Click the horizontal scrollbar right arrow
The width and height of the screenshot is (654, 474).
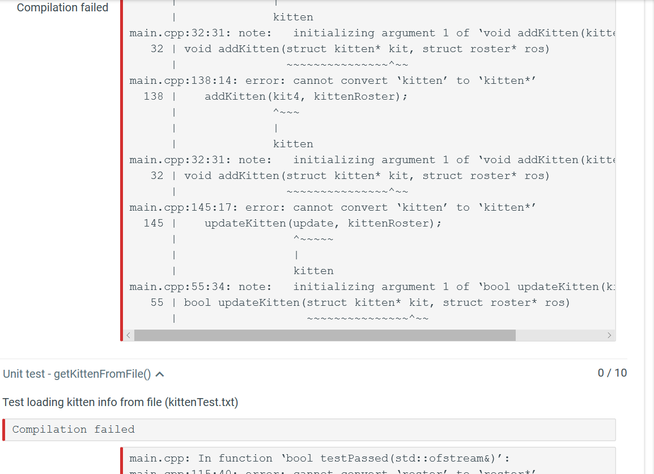click(x=609, y=335)
